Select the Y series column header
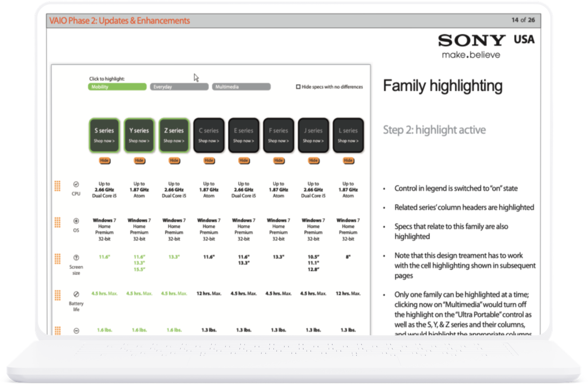The width and height of the screenshot is (588, 384). coord(139,135)
